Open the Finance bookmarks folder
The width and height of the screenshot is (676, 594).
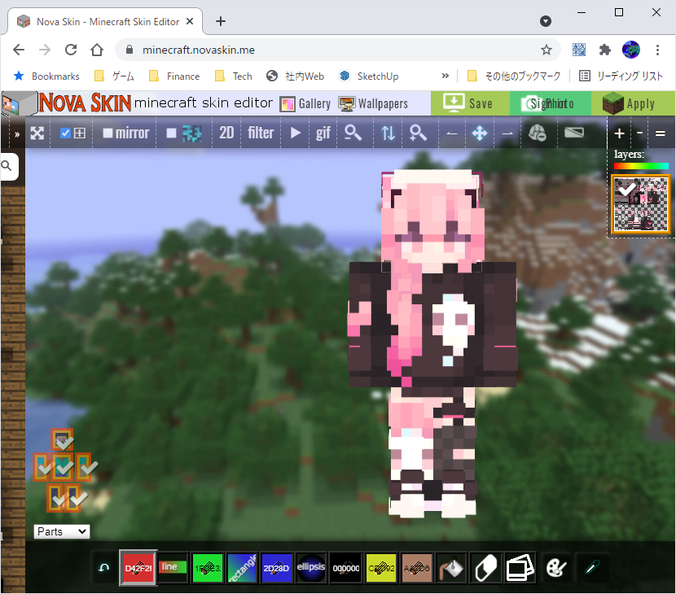[174, 76]
